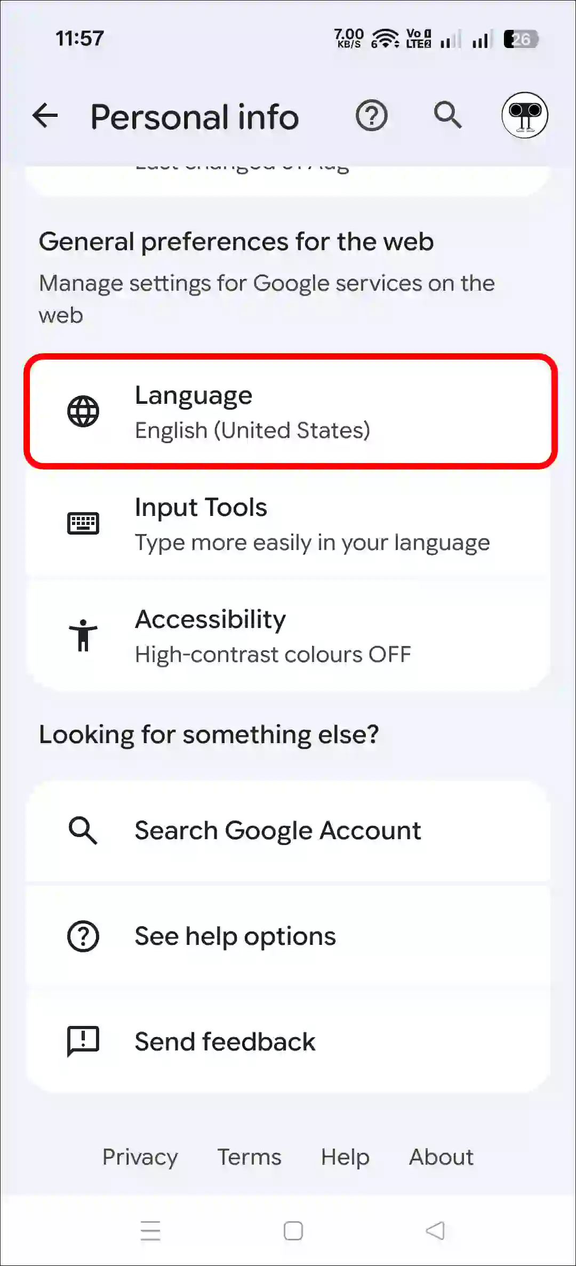Tap the Accessibility person icon
Viewport: 576px width, 1266px height.
(83, 635)
